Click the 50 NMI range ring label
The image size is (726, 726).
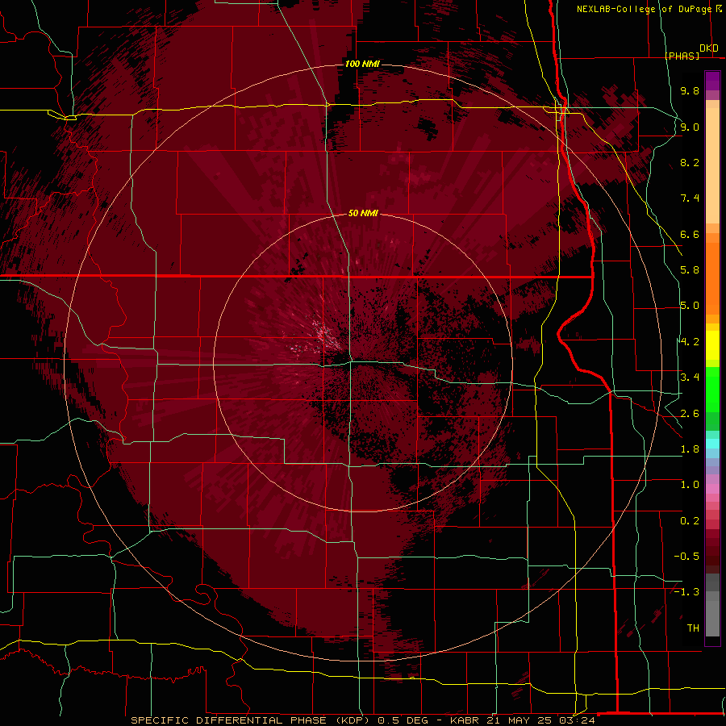point(363,213)
